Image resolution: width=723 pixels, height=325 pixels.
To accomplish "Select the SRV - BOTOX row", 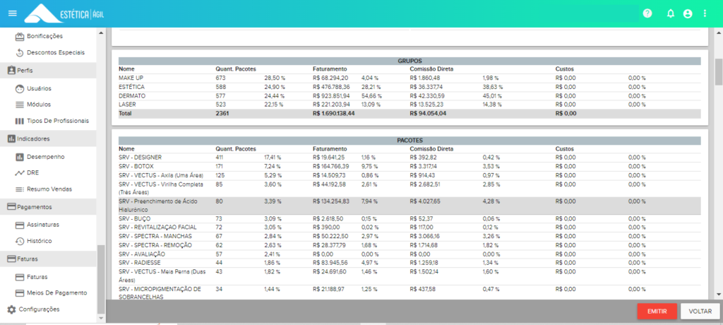I will (x=410, y=166).
